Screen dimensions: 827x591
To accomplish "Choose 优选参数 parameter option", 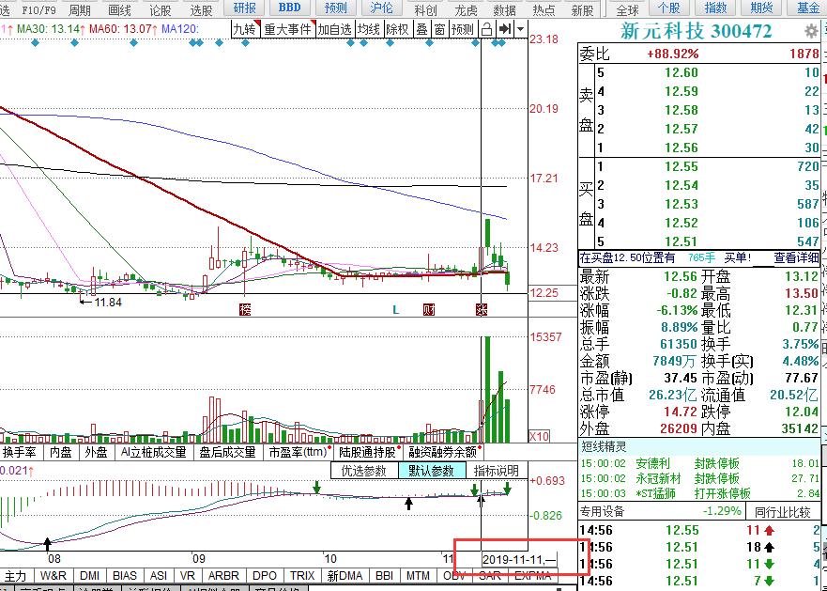I will (x=364, y=470).
